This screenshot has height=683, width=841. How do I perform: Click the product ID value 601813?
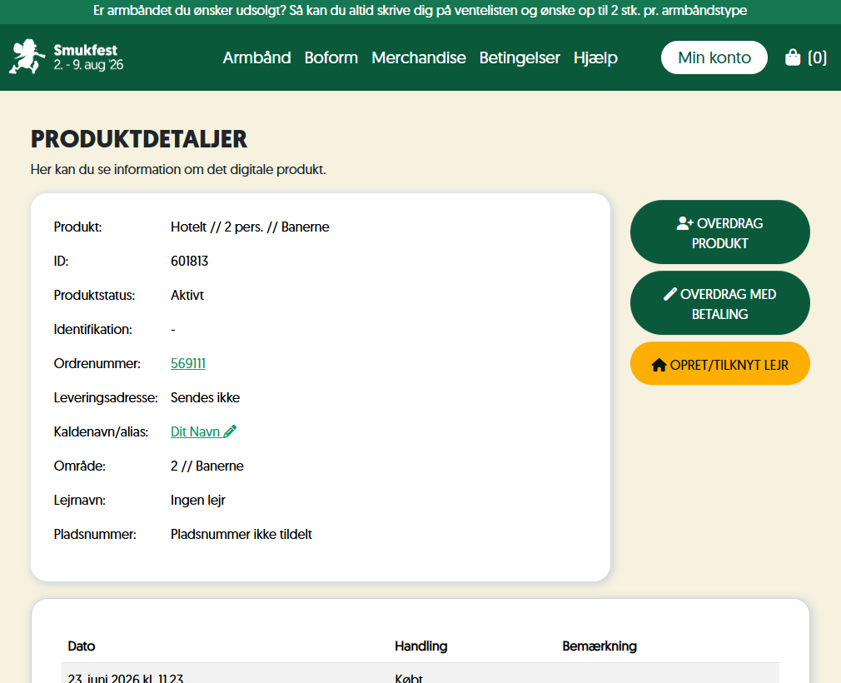pyautogui.click(x=189, y=261)
